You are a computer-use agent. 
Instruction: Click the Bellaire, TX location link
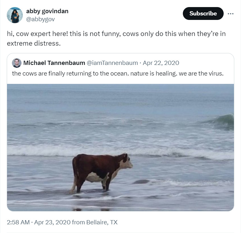click(x=102, y=222)
